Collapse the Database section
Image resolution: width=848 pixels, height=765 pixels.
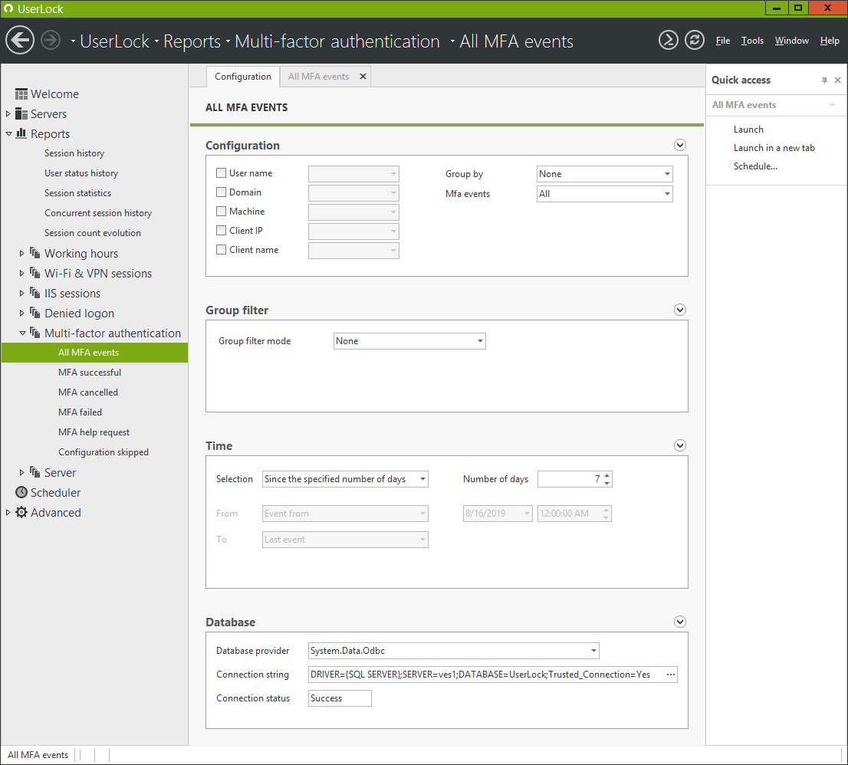680,622
